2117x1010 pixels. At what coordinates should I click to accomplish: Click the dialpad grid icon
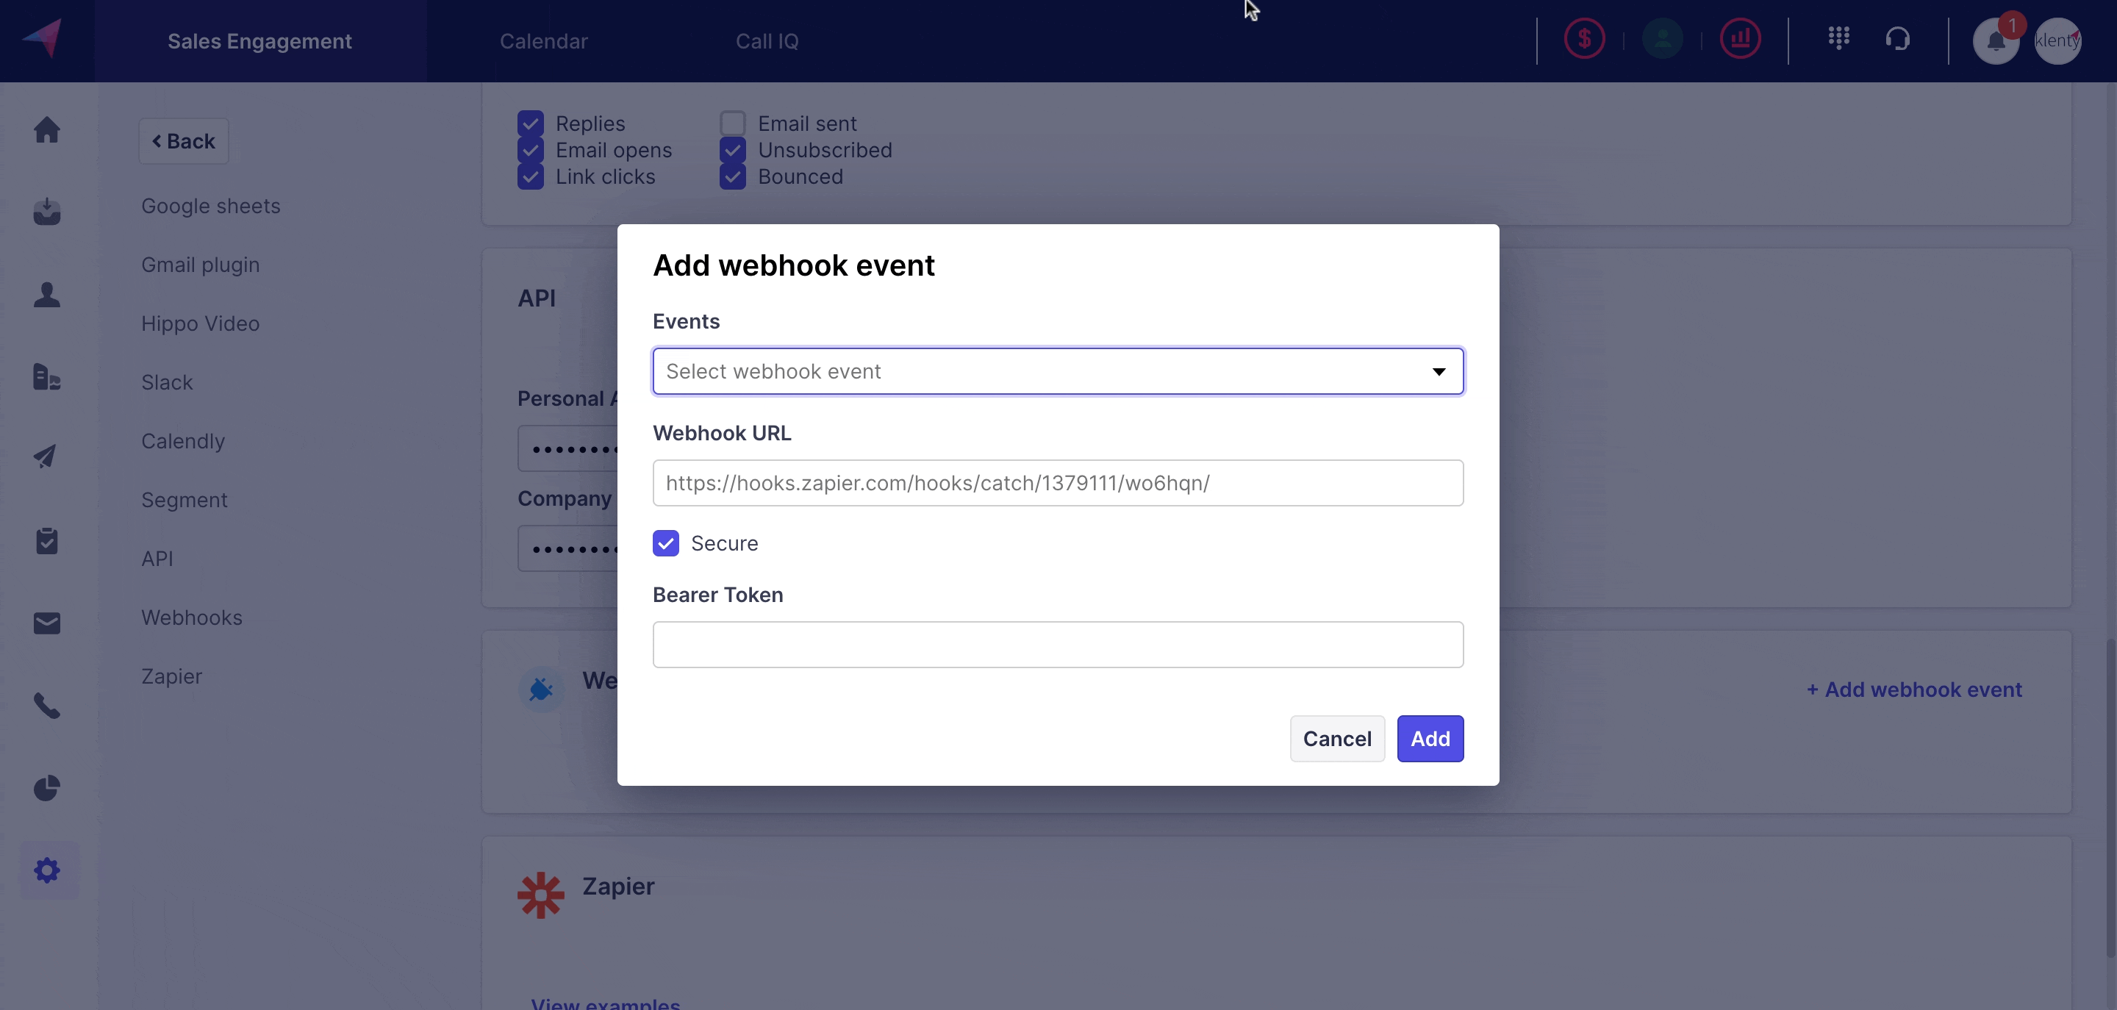click(1838, 37)
